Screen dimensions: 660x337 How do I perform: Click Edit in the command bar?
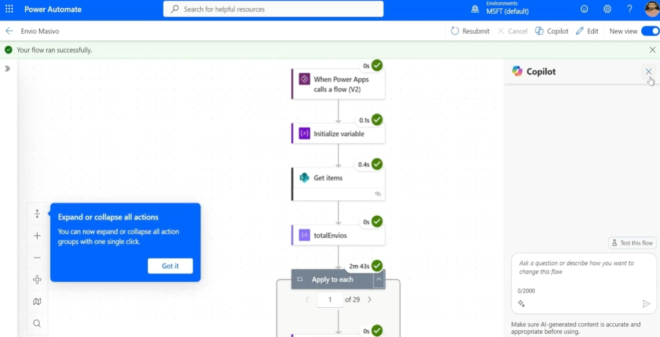click(x=587, y=31)
